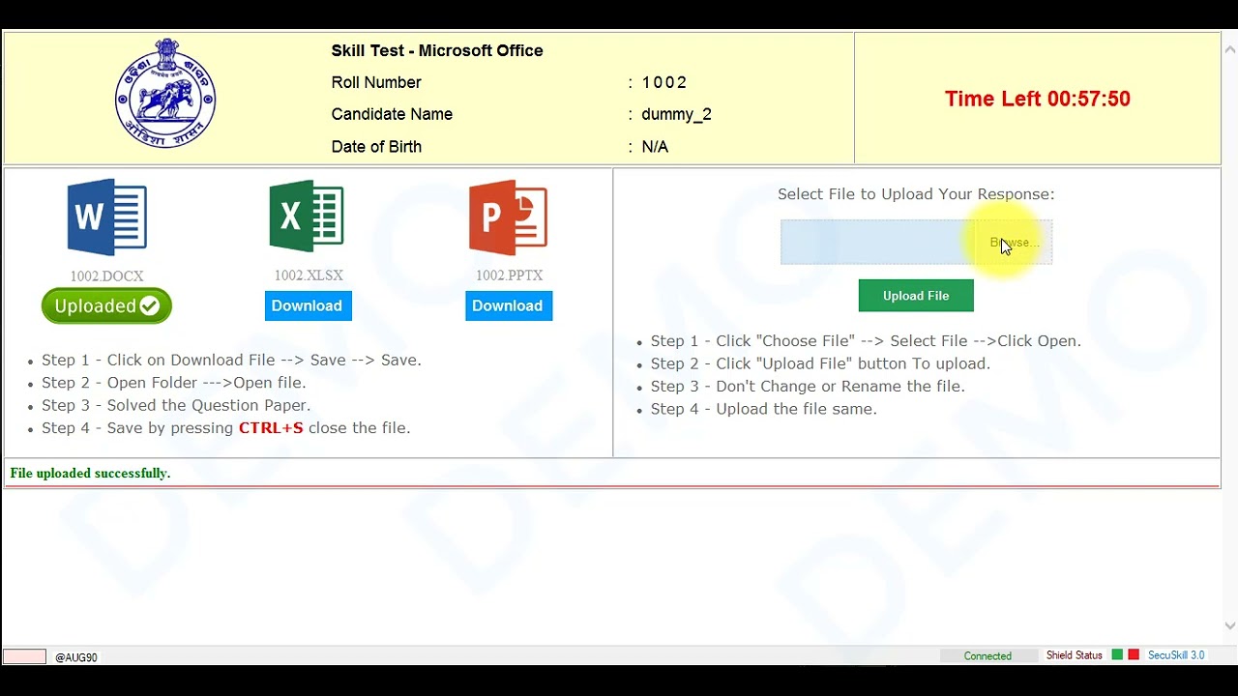Click the @AUG90 status bar text
The width and height of the screenshot is (1238, 696).
[76, 657]
